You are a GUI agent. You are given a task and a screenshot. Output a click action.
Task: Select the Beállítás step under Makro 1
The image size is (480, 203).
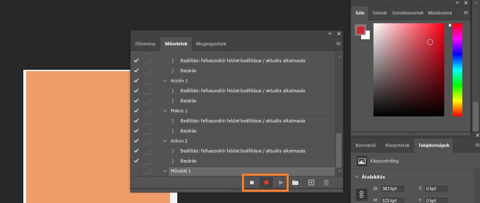point(243,121)
